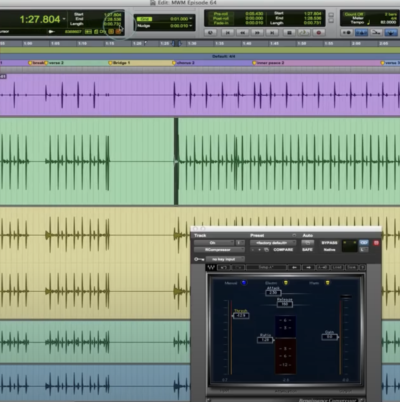
Task: Click the Waves Save button
Action: tap(351, 267)
